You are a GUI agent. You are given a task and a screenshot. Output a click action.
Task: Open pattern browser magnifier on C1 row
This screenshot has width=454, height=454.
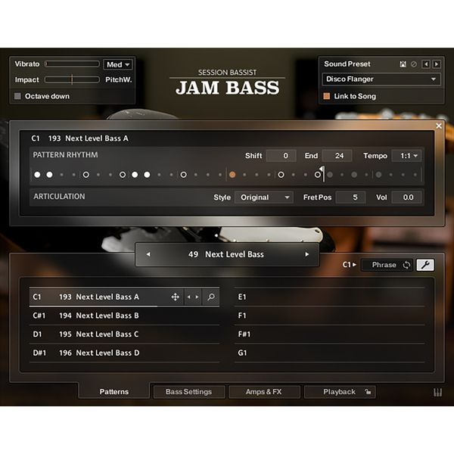click(211, 297)
